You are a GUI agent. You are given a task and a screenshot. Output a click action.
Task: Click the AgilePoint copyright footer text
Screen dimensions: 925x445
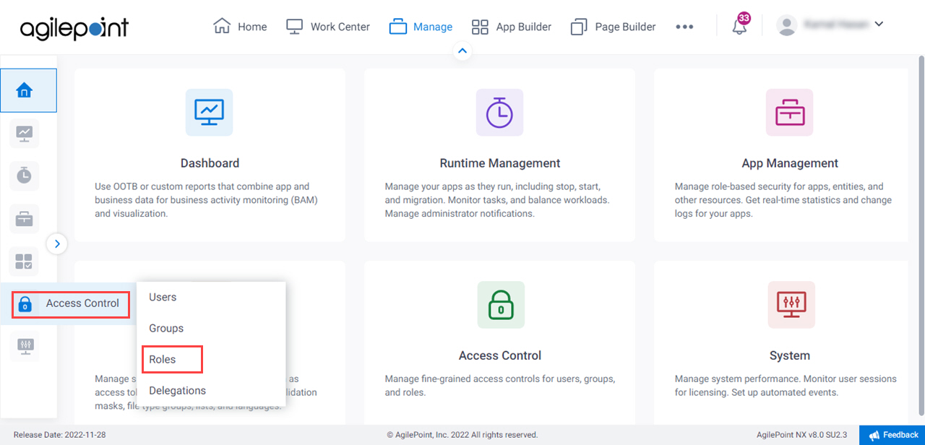click(x=462, y=435)
